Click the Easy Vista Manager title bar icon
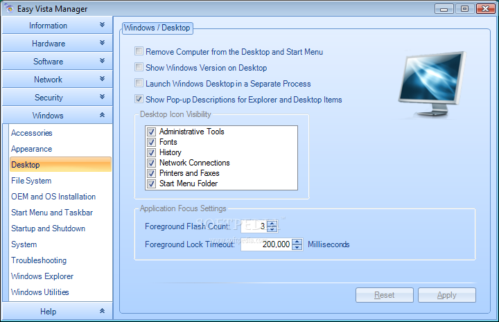499x322 pixels. (x=9, y=8)
